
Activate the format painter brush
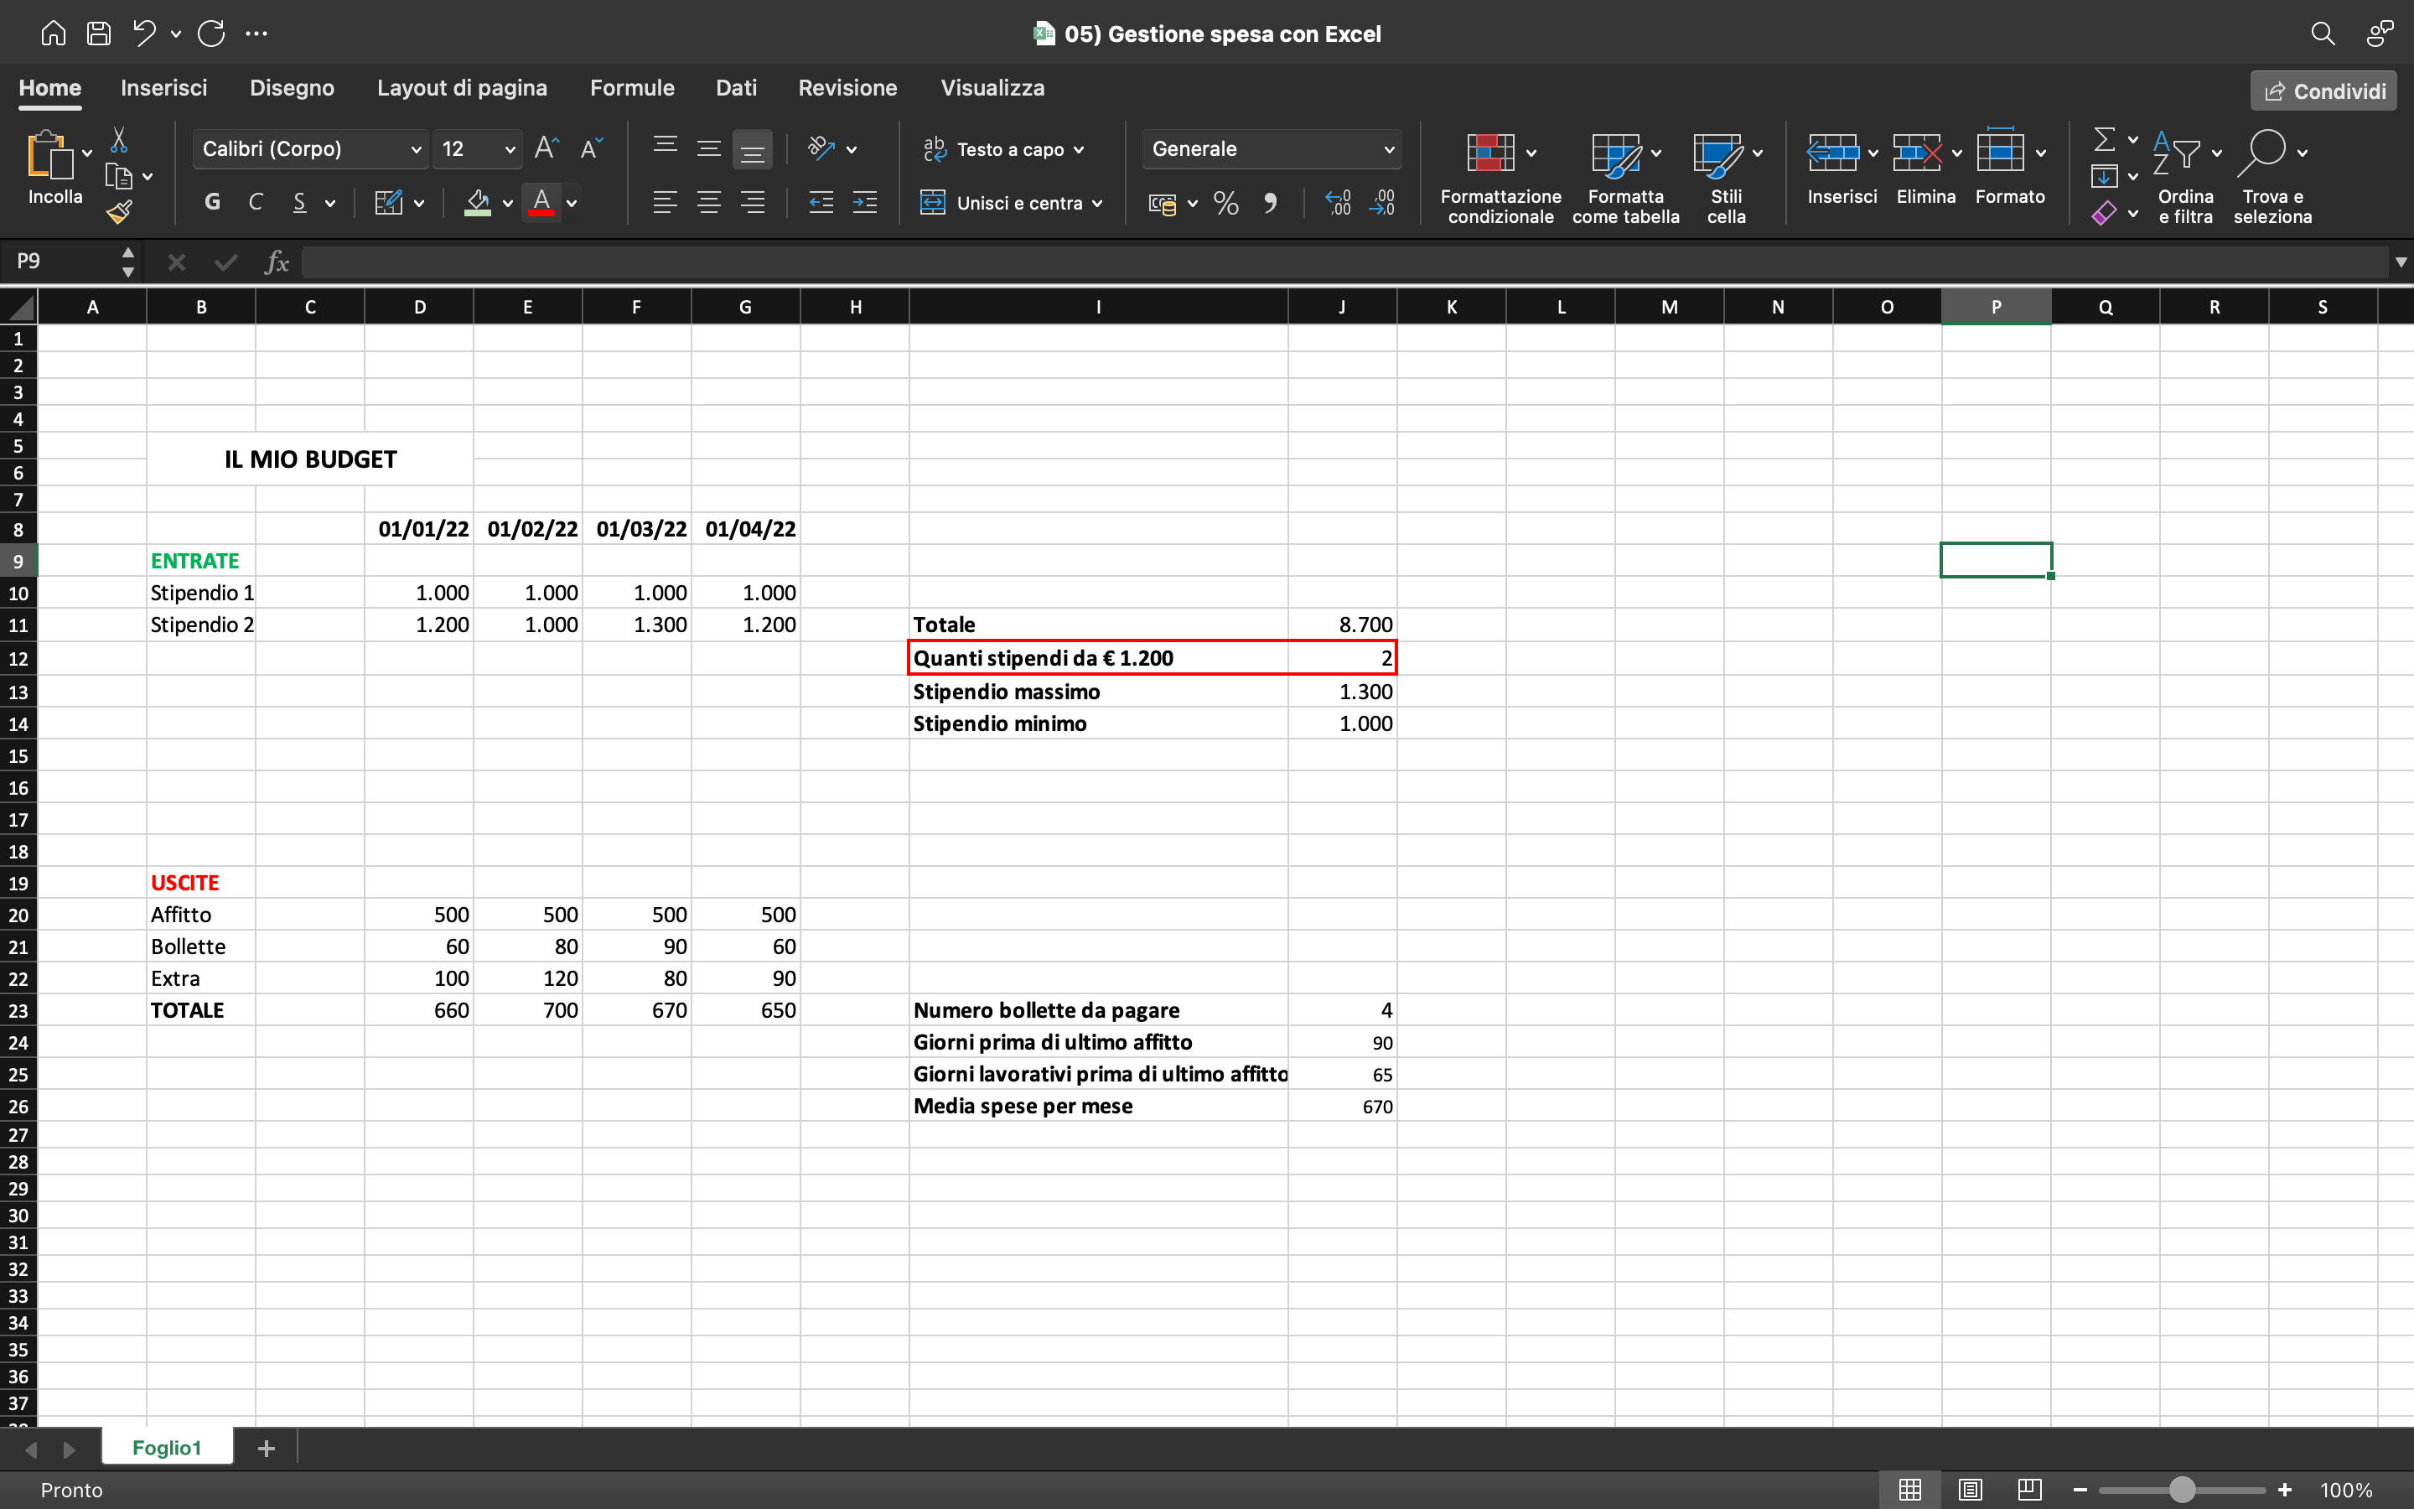[x=121, y=210]
